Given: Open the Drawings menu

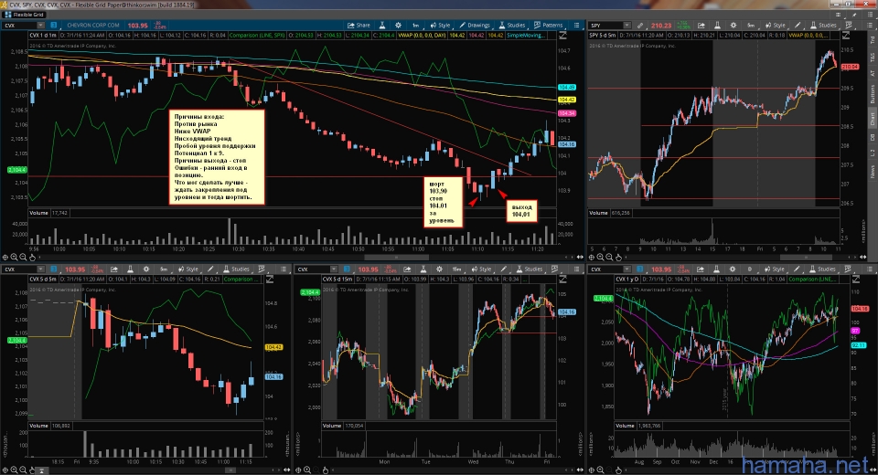Looking at the screenshot, I should (x=475, y=26).
